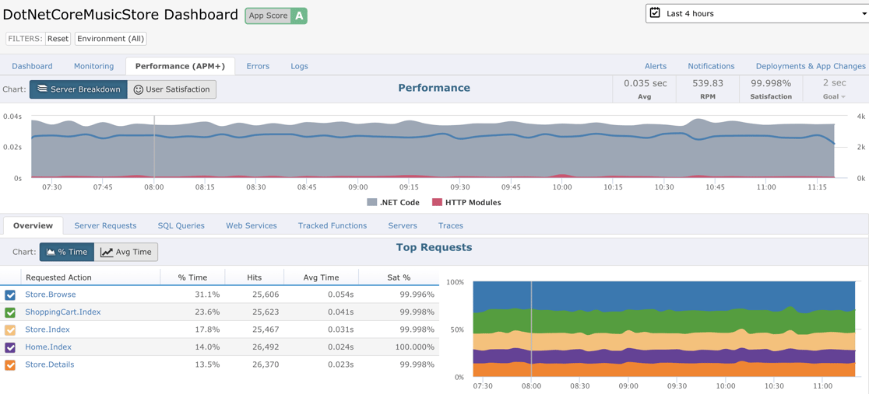
Task: Uncheck the ShoppingCart.Index green checkbox
Action: [x=10, y=312]
